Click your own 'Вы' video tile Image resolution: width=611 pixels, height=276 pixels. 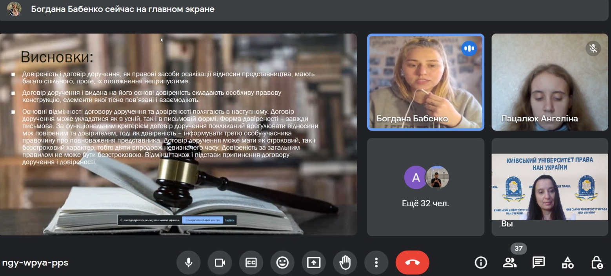click(549, 187)
